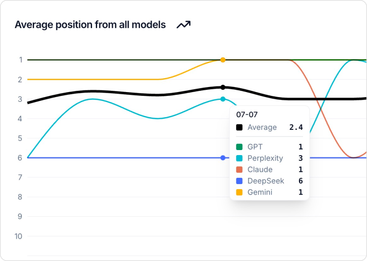Select the teal Perplexity data point marker

tap(223, 99)
